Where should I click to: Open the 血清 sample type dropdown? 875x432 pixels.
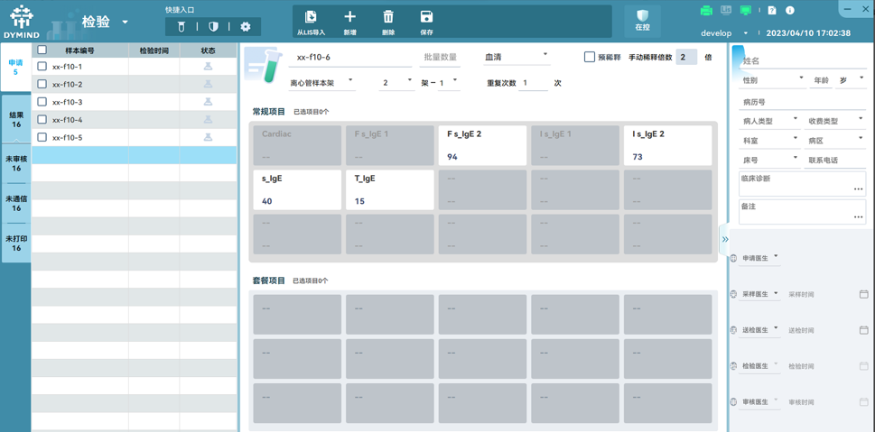pos(517,57)
